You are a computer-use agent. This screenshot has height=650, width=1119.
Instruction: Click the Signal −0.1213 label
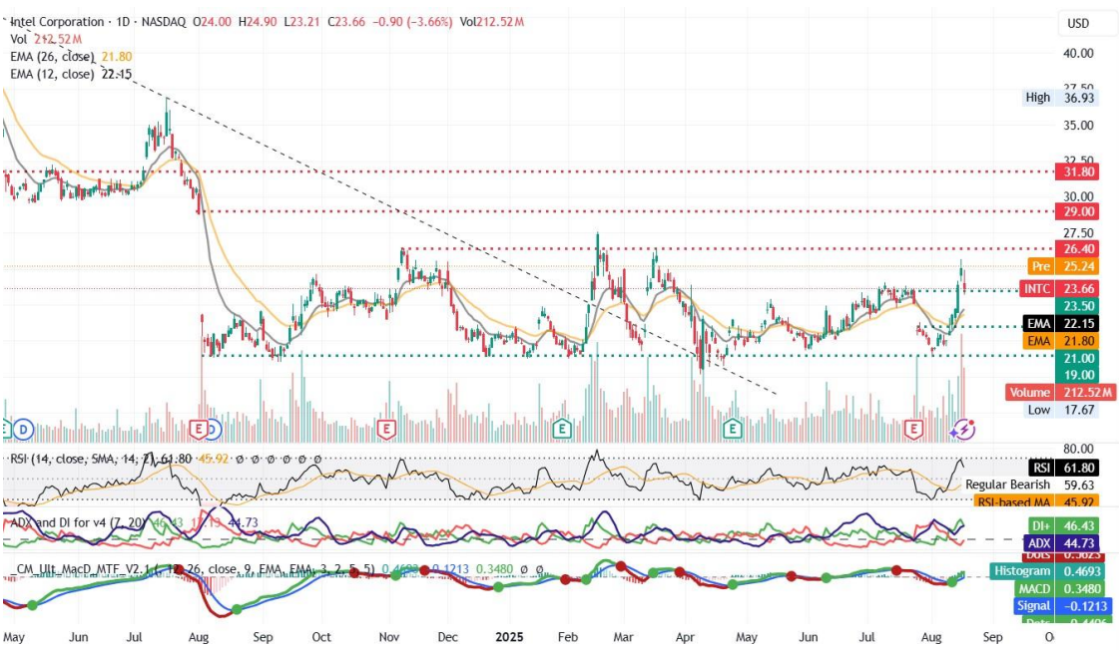pyautogui.click(x=1063, y=606)
